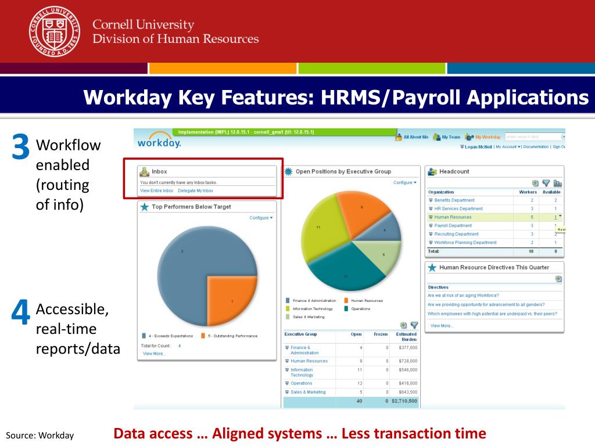Image resolution: width=595 pixels, height=446 pixels.
Task: Click View More under Top Performers chart
Action: [x=154, y=354]
